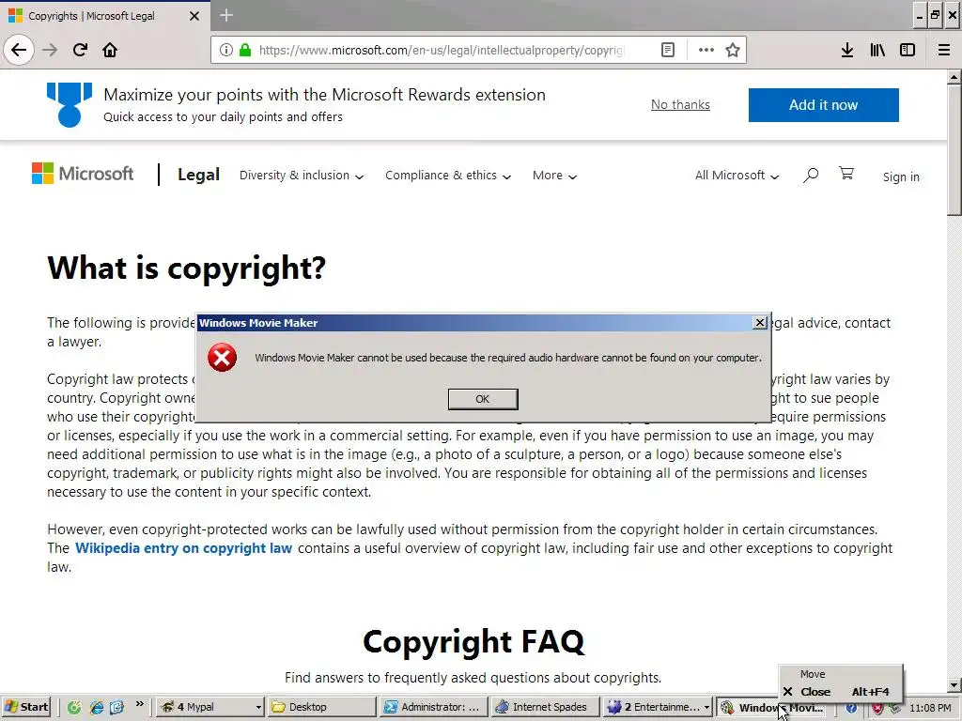Click the browser forward arrow
The image size is (962, 721).
[x=50, y=50]
